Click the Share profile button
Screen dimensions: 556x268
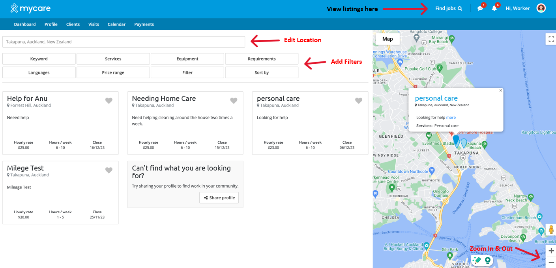pos(219,198)
